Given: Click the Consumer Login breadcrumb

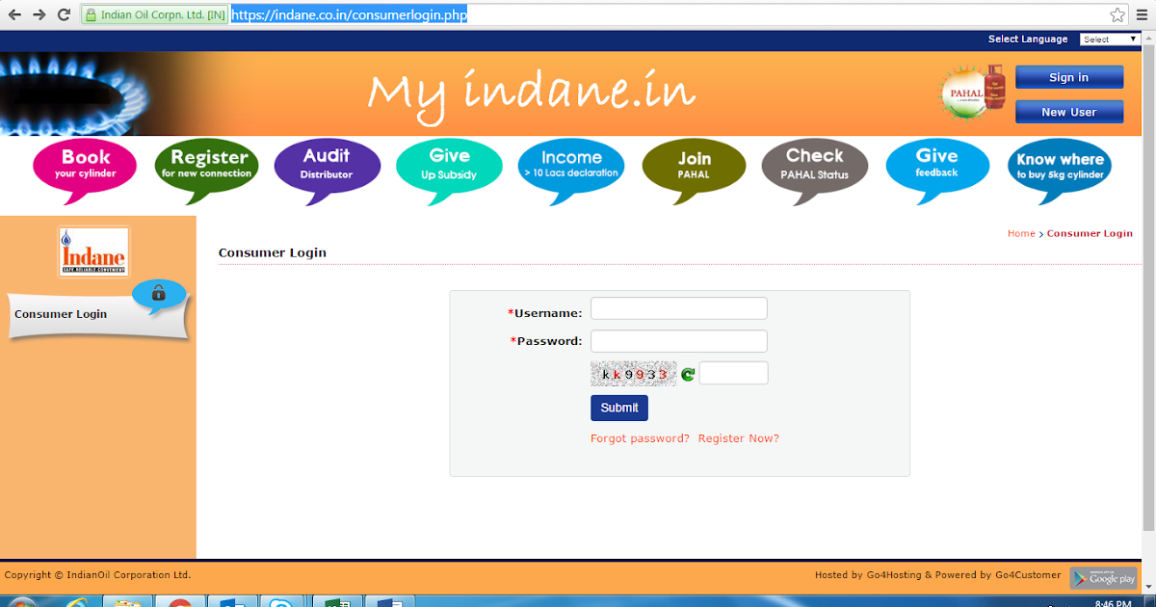Looking at the screenshot, I should pos(1090,233).
